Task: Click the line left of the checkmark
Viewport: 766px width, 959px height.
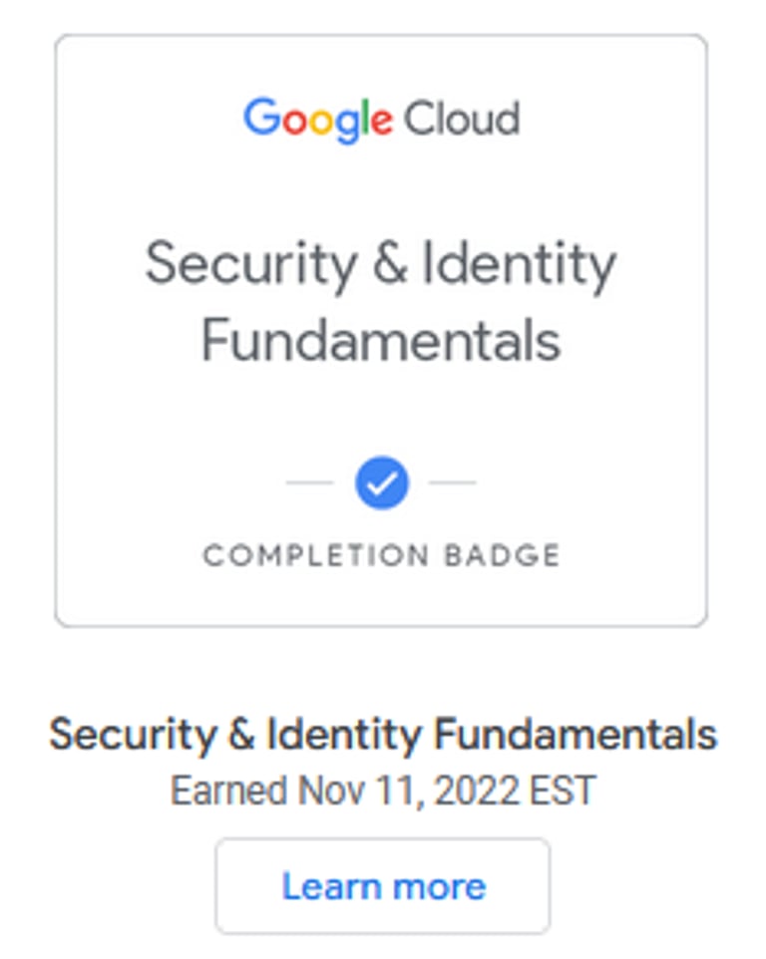Action: tap(310, 482)
